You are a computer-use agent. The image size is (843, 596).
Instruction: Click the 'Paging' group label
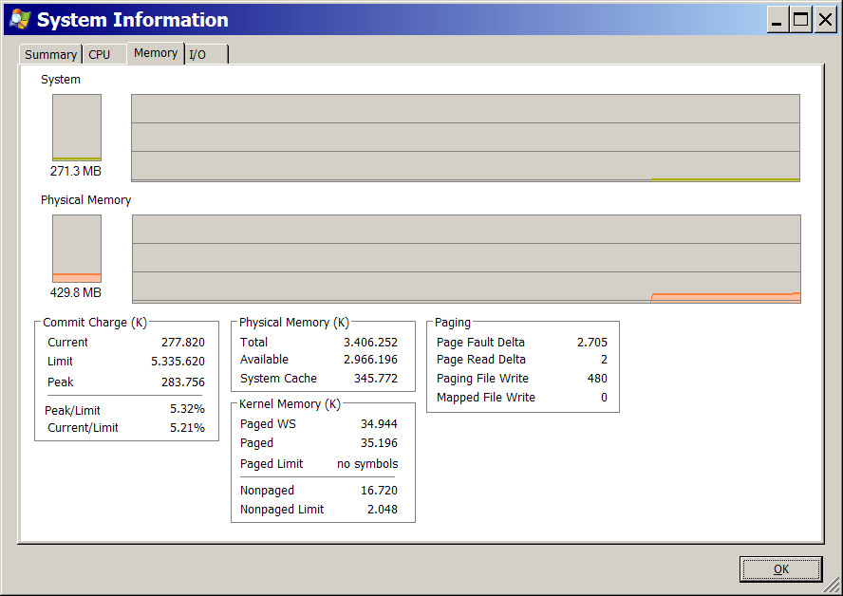click(x=453, y=323)
